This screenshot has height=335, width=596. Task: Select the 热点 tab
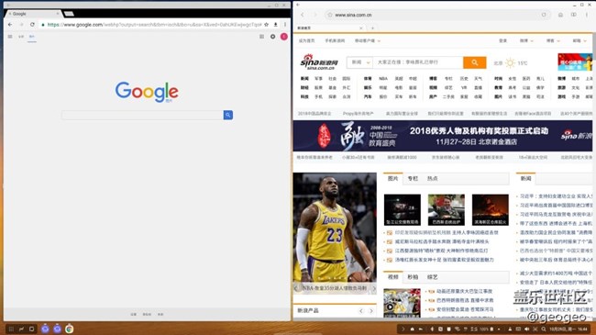pos(433,178)
